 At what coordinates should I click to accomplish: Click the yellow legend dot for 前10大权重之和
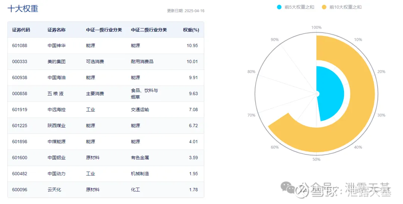click(324, 7)
